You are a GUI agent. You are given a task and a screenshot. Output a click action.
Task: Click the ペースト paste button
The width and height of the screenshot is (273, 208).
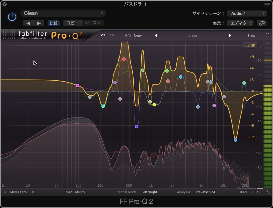(x=93, y=23)
